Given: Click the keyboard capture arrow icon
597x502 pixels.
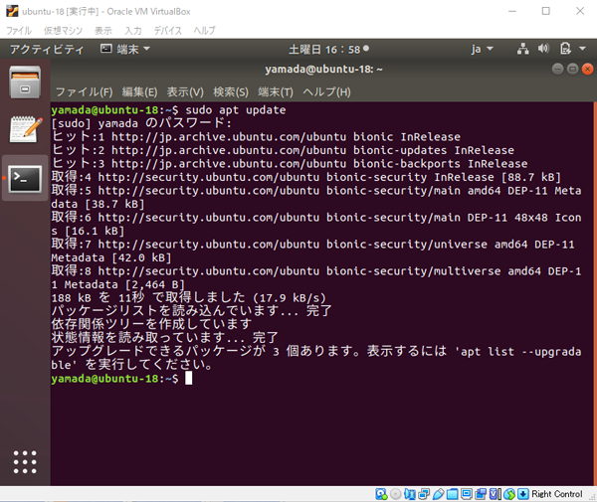Looking at the screenshot, I should [x=523, y=494].
